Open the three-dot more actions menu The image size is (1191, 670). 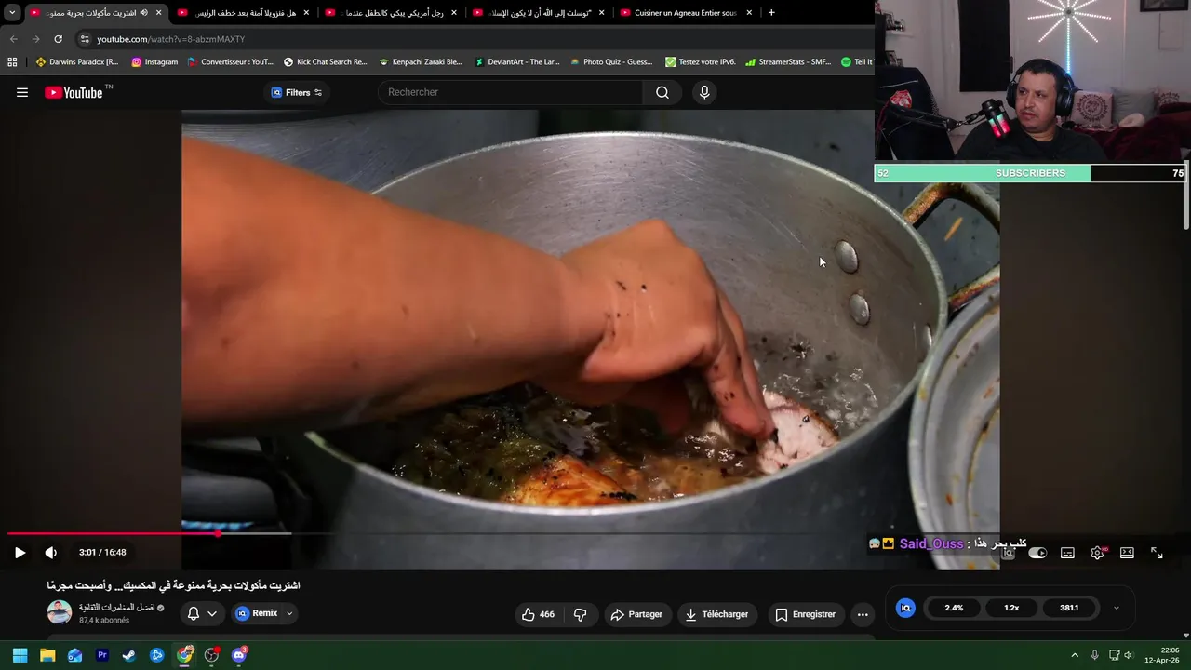point(863,614)
